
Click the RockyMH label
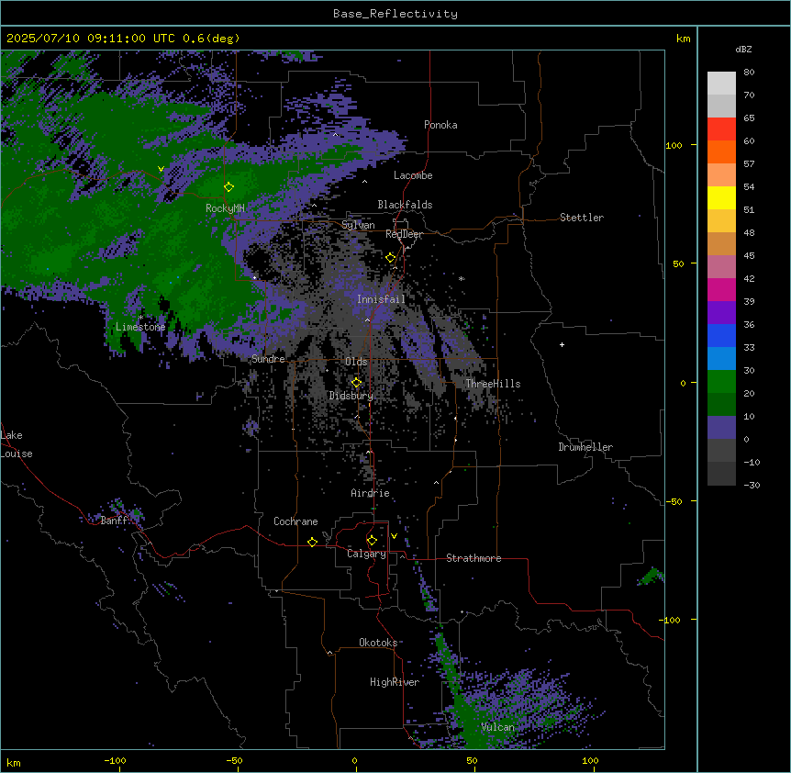[x=225, y=208]
